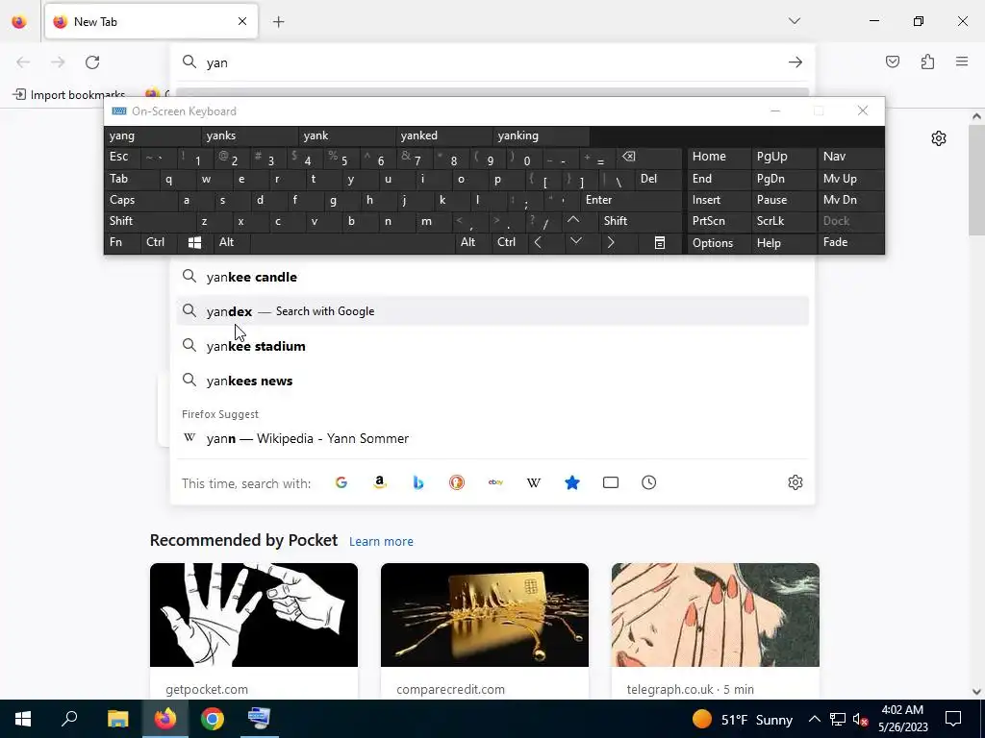Open Chrome from the taskbar
985x738 pixels.
pyautogui.click(x=213, y=719)
